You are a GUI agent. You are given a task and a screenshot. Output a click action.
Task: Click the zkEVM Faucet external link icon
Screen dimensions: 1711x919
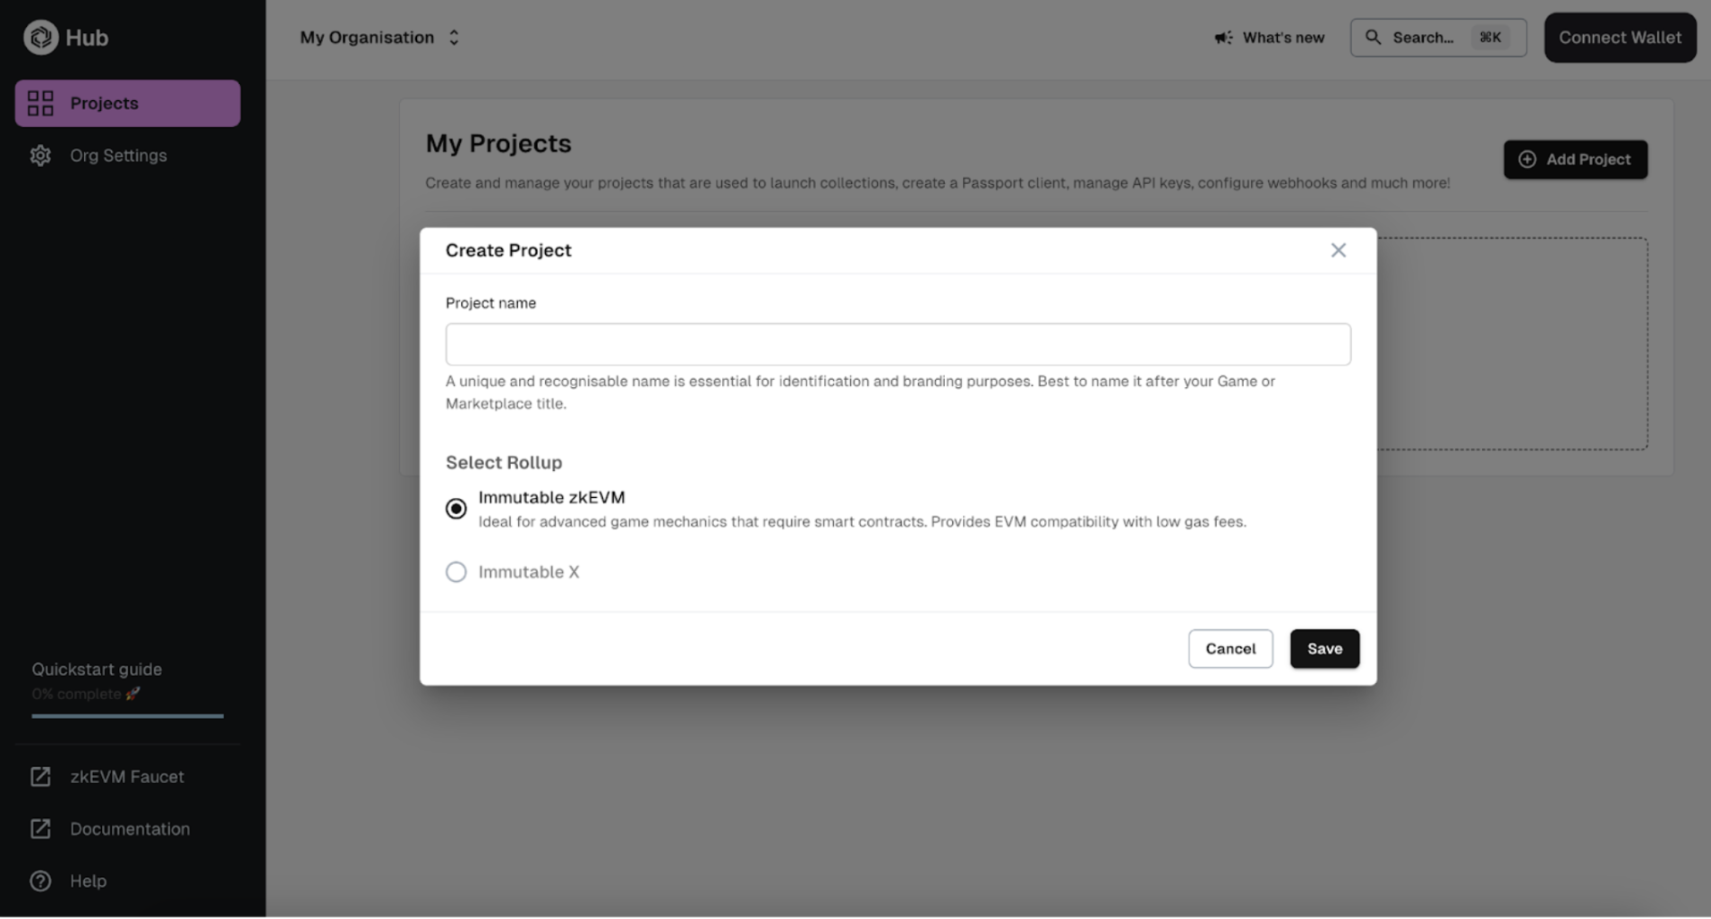click(40, 777)
